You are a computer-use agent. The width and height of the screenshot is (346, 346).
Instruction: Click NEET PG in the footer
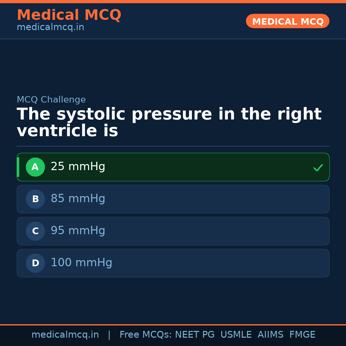click(x=195, y=335)
